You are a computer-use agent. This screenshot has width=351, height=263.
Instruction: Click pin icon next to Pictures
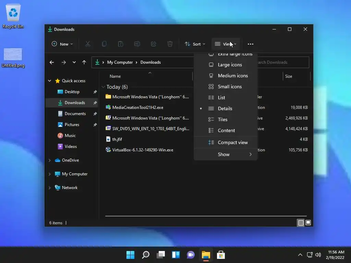[95, 125]
